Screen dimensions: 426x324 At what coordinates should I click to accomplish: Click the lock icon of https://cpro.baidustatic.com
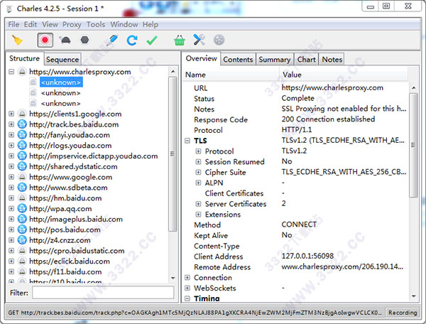[22, 251]
